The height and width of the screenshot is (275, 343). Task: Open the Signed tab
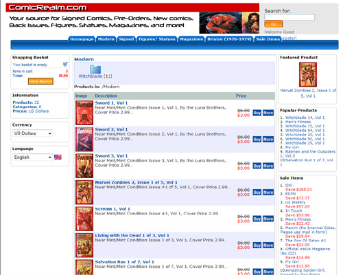pos(126,39)
